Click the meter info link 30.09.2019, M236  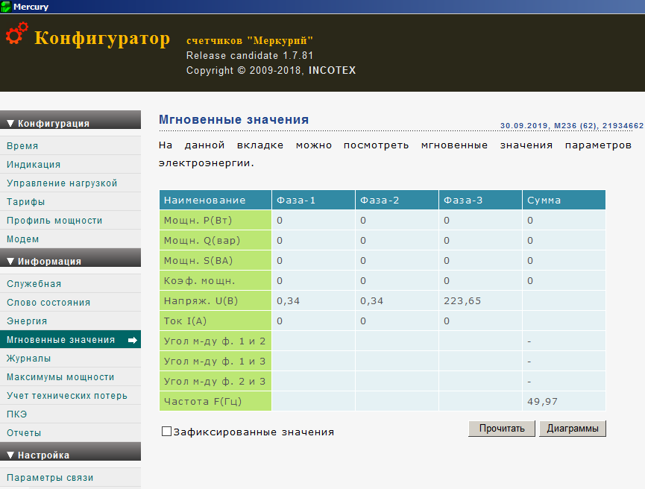[x=572, y=126]
